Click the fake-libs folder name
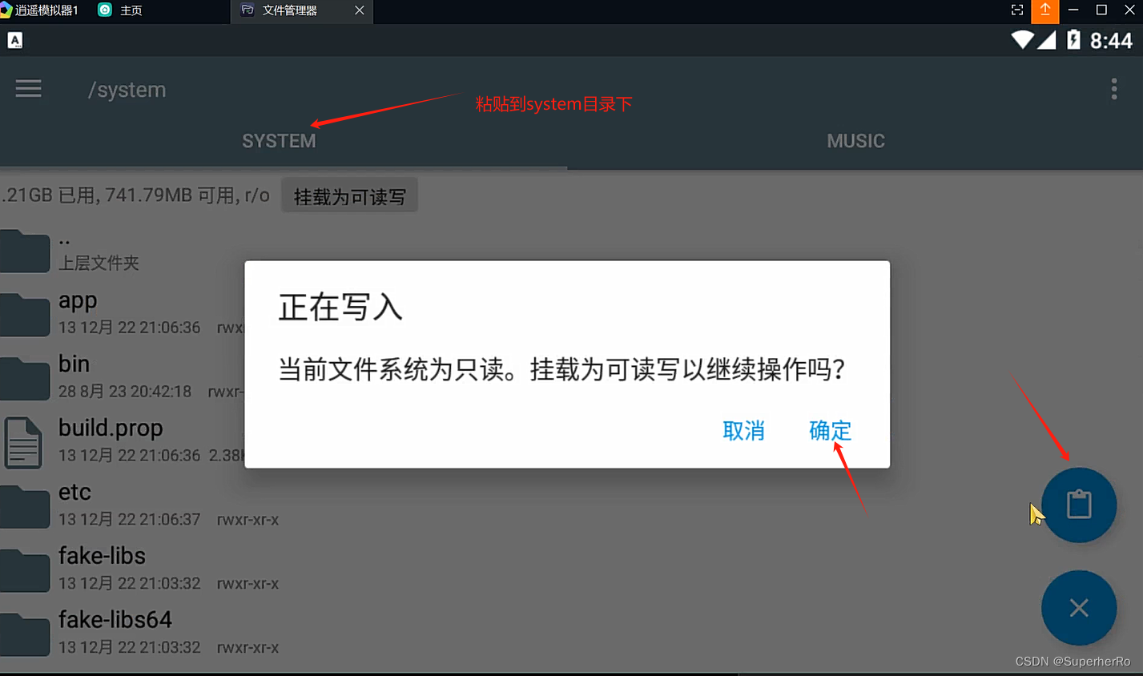This screenshot has height=676, width=1143. click(102, 556)
